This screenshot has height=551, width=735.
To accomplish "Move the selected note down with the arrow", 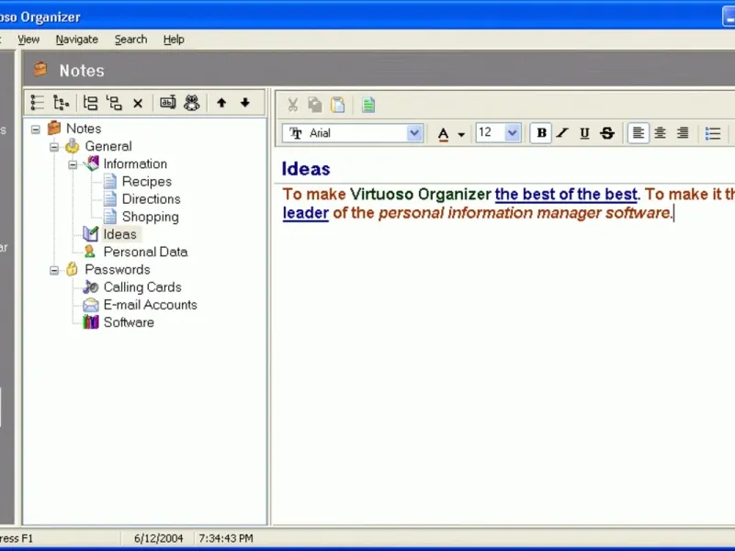I will pyautogui.click(x=245, y=103).
